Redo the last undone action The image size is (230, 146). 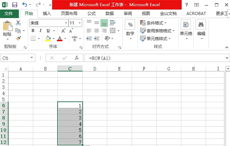coord(38,5)
